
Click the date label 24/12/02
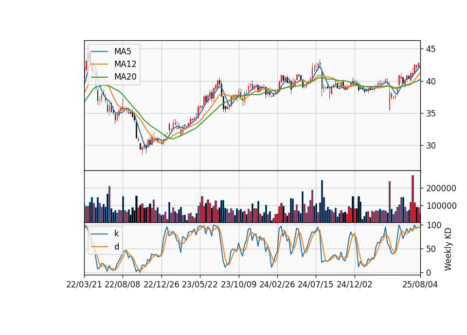pyautogui.click(x=355, y=285)
